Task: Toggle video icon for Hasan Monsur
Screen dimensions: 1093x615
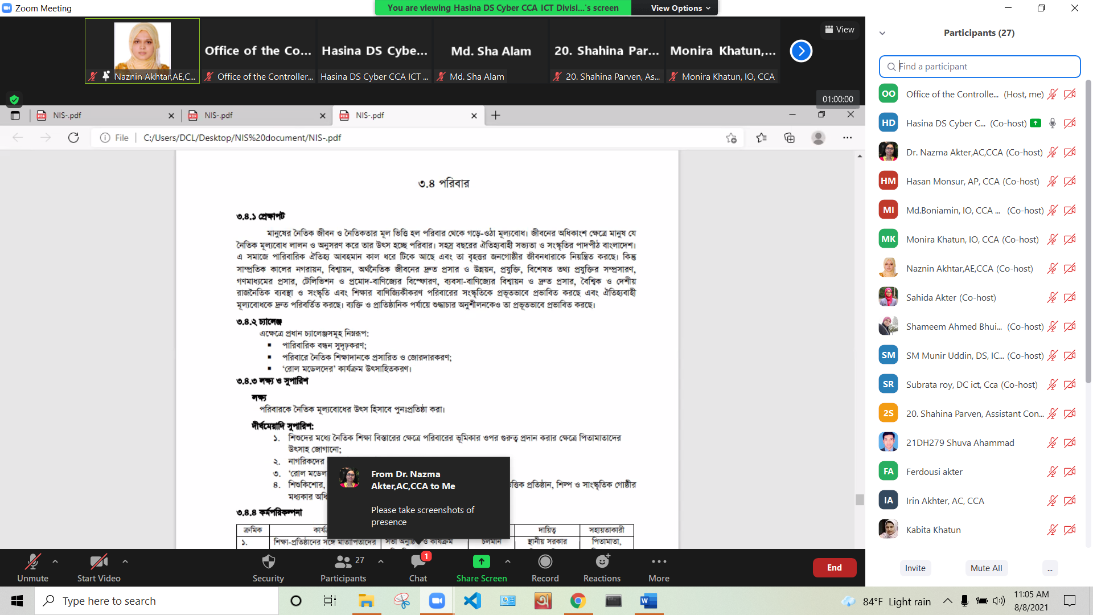Action: click(1070, 181)
